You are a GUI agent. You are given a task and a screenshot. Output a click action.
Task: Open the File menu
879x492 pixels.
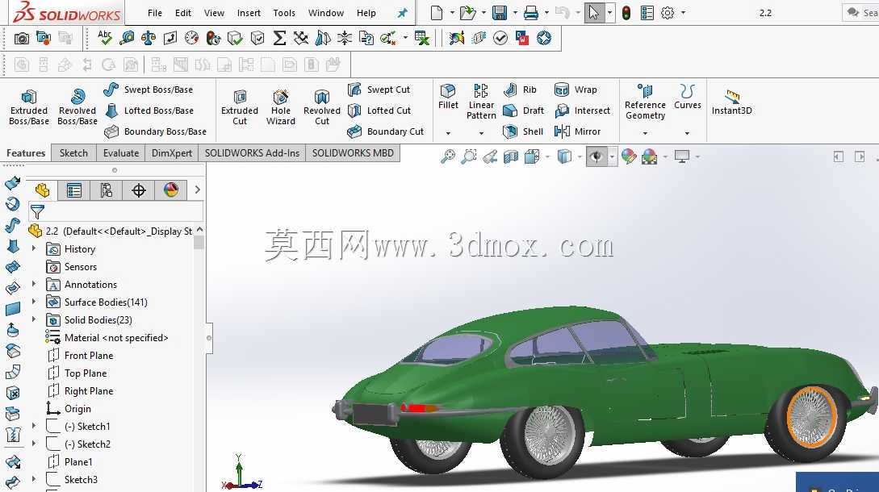point(155,13)
